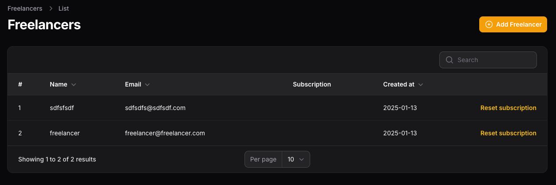Viewport: 556px width, 185px height.
Task: Sort table by Name column header
Action: (59, 84)
